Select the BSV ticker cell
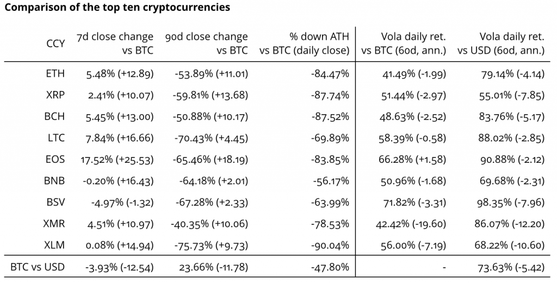 56,202
